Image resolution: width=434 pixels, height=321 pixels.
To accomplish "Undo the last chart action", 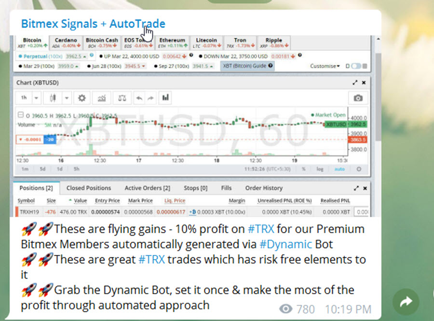I will (139, 98).
